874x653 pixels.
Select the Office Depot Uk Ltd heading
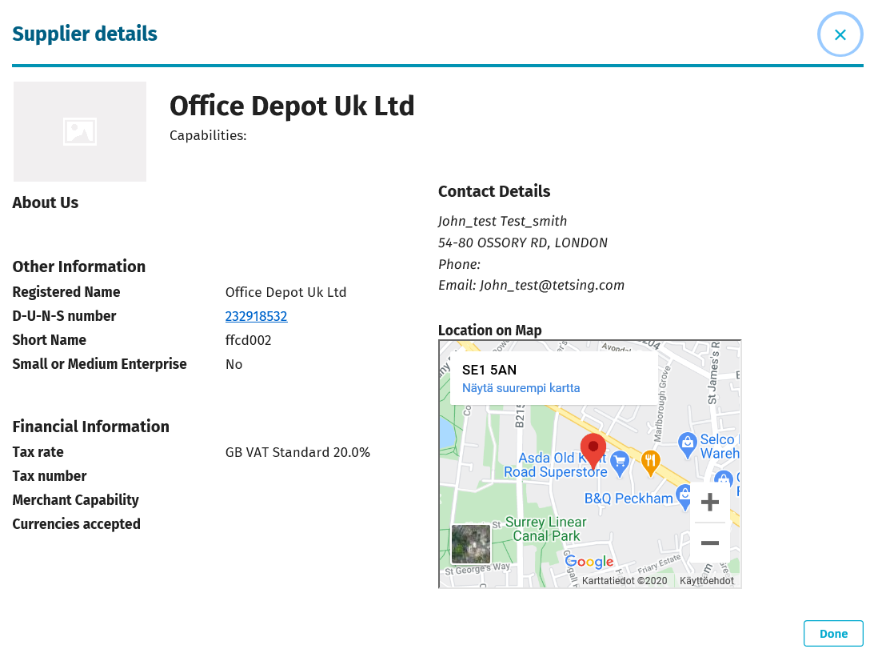coord(292,106)
